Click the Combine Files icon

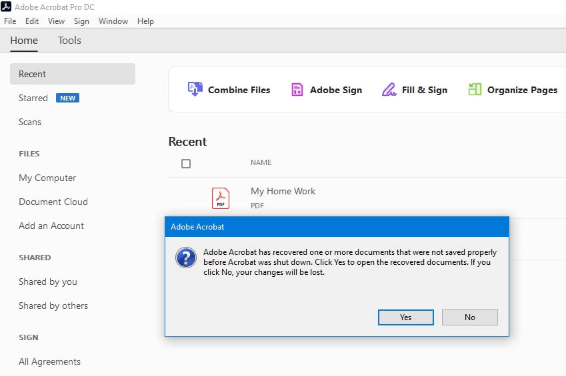click(195, 89)
